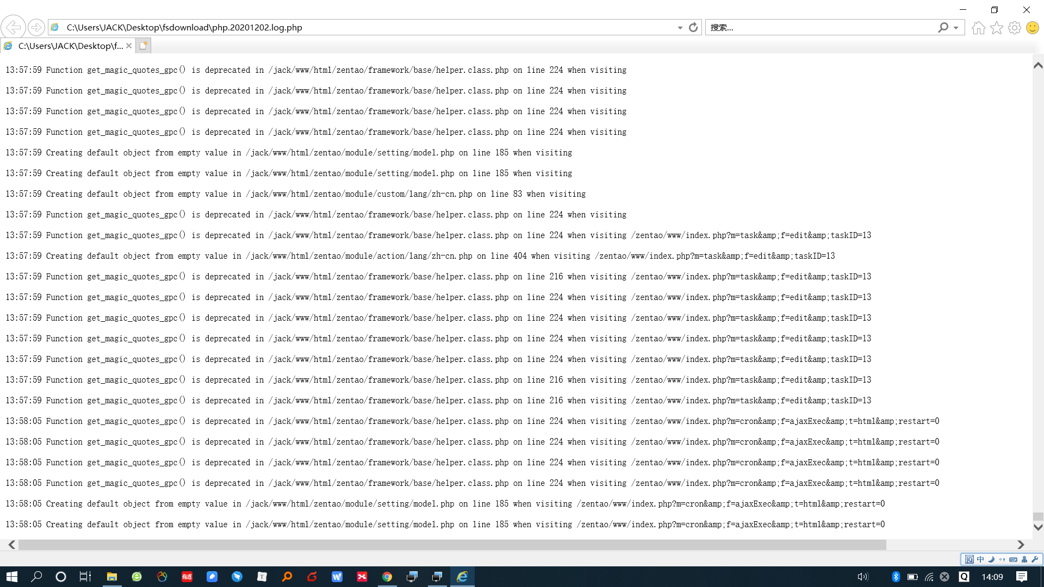The height and width of the screenshot is (587, 1044).
Task: Click the horizontal scrollbar right arrow
Action: tap(1021, 545)
